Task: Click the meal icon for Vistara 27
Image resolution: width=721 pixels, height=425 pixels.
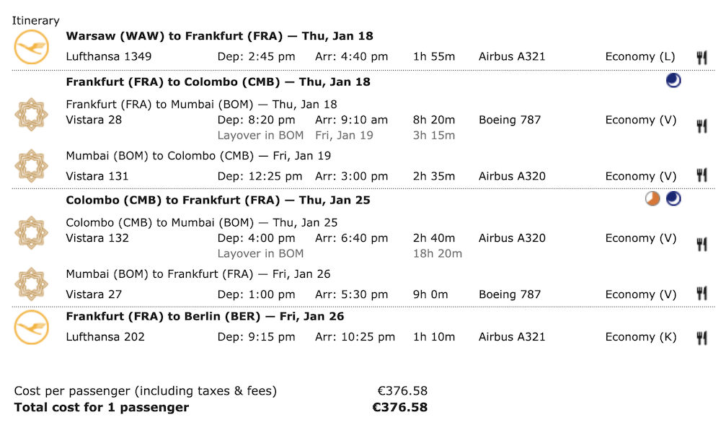Action: (x=702, y=294)
